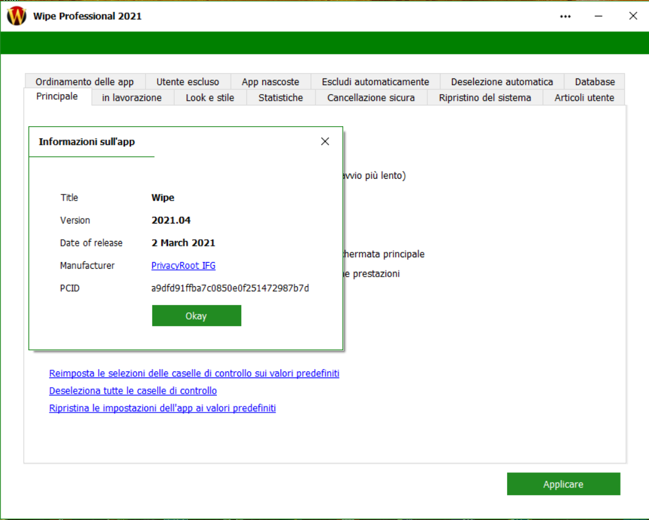
Task: Click the Informazioni sull'app dialog title
Action: [x=87, y=141]
